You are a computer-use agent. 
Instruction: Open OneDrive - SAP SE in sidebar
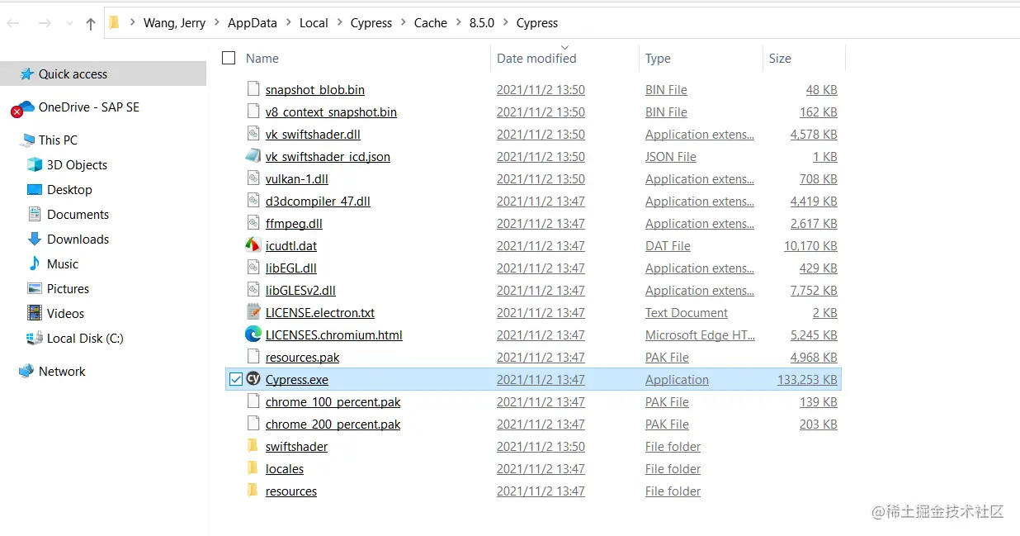pyautogui.click(x=89, y=107)
